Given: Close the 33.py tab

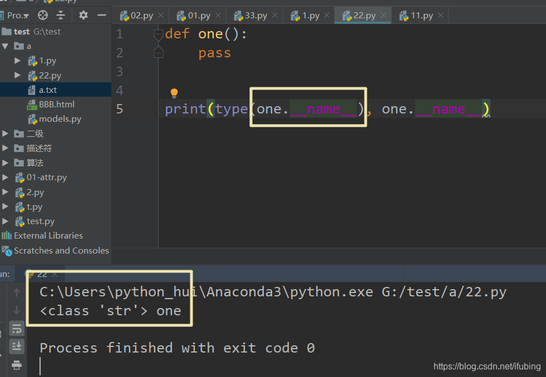Looking at the screenshot, I should tap(275, 15).
